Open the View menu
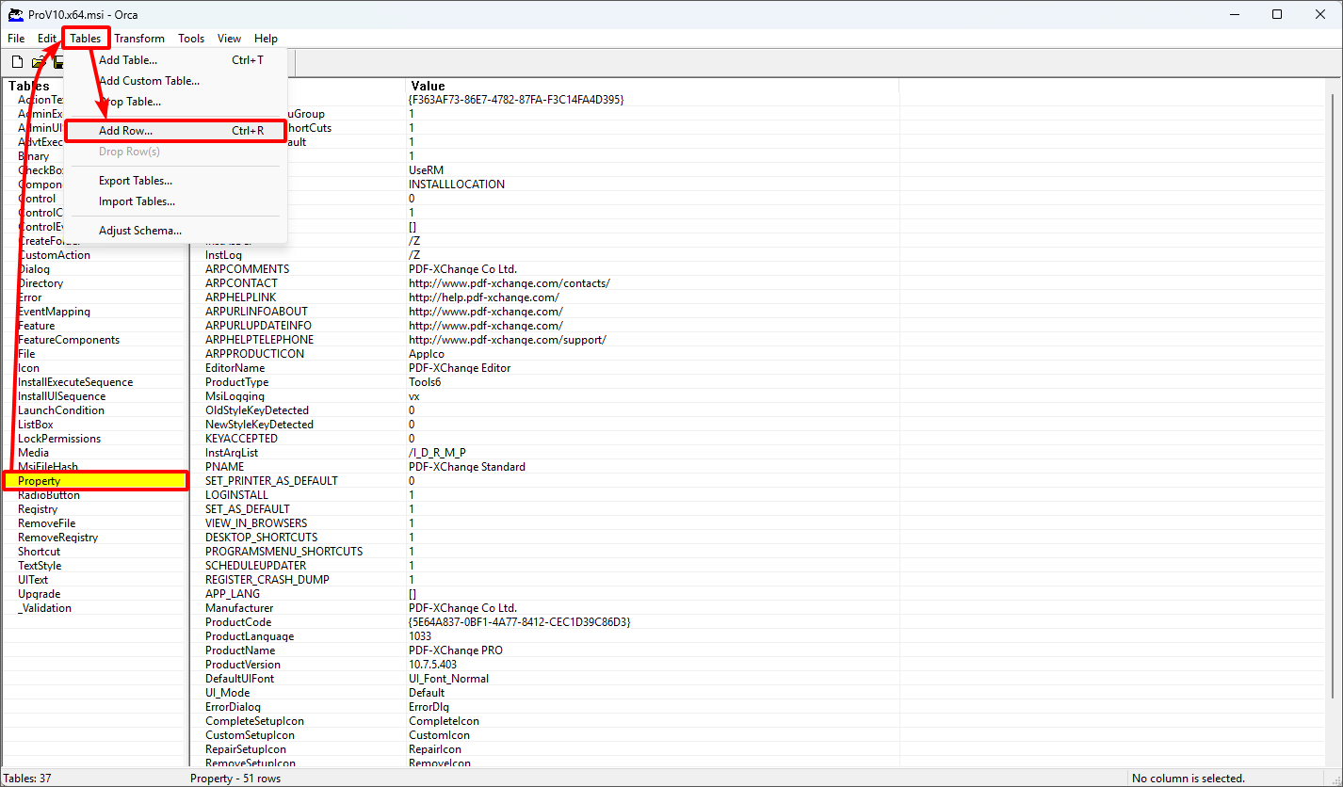 [229, 39]
